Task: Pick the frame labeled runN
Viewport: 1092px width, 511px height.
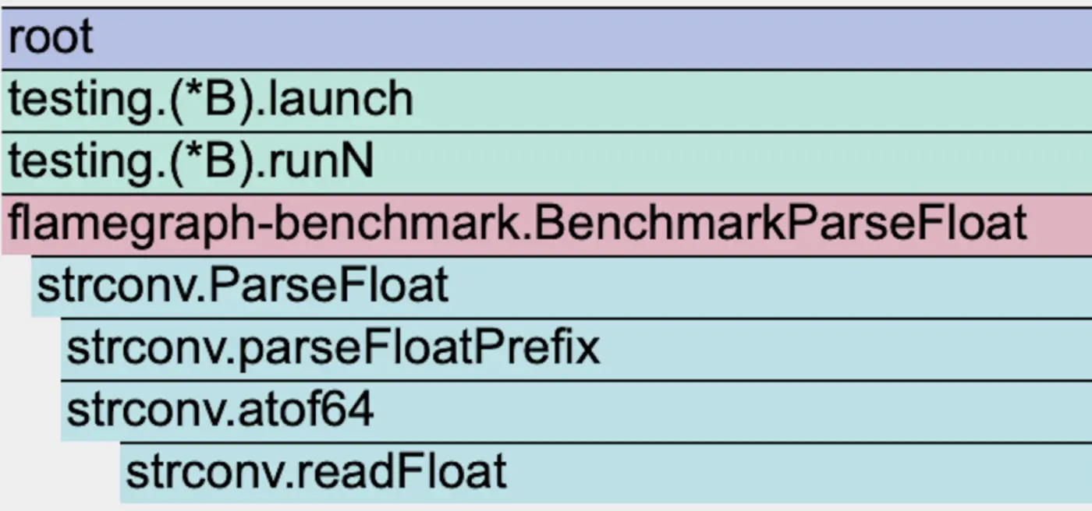Action: (x=546, y=163)
